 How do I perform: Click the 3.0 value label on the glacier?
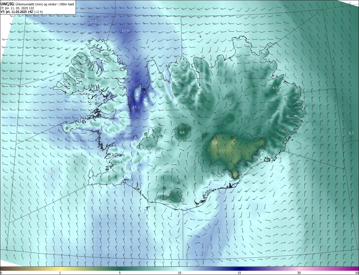tap(215, 143)
